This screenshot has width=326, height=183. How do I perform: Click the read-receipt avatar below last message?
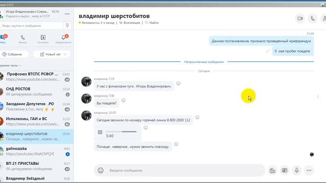[x=312, y=155]
